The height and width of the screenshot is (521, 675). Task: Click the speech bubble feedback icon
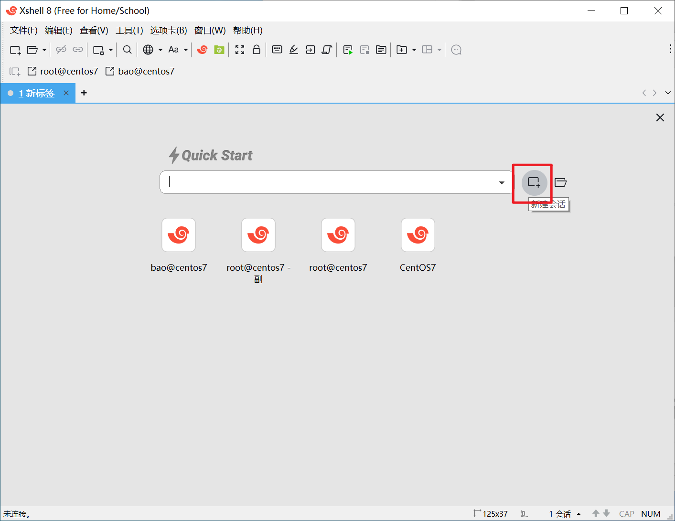pos(456,50)
